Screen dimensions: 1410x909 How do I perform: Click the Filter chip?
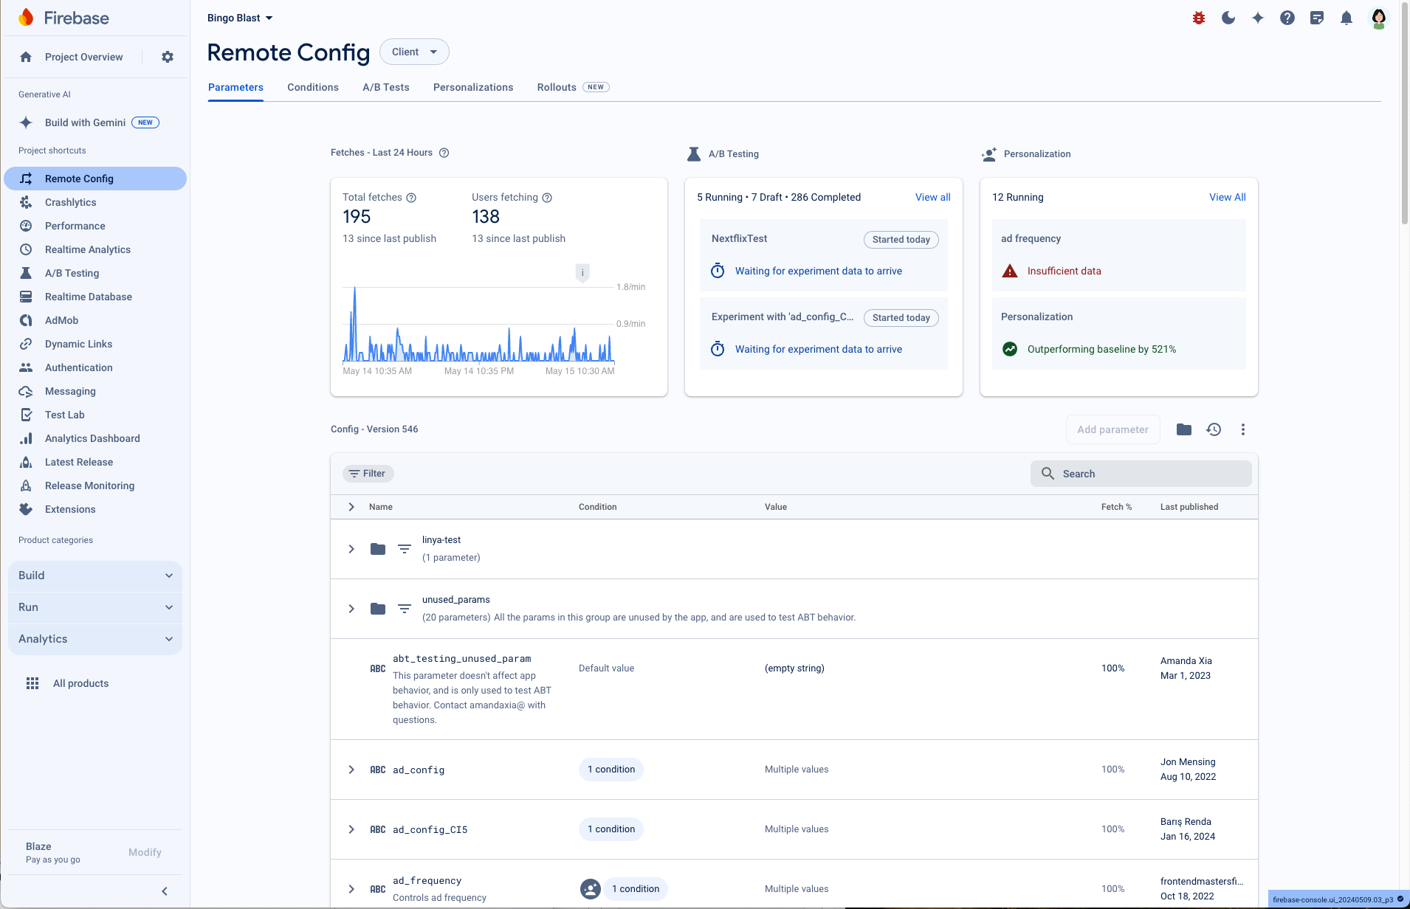click(368, 474)
